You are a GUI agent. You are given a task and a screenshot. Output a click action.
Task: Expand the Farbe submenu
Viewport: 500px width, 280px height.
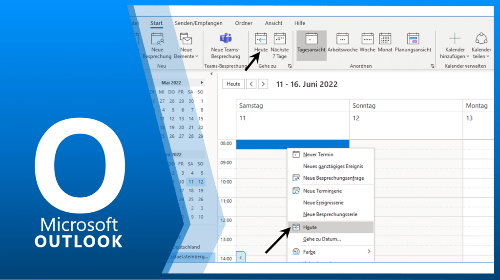[x=331, y=252]
